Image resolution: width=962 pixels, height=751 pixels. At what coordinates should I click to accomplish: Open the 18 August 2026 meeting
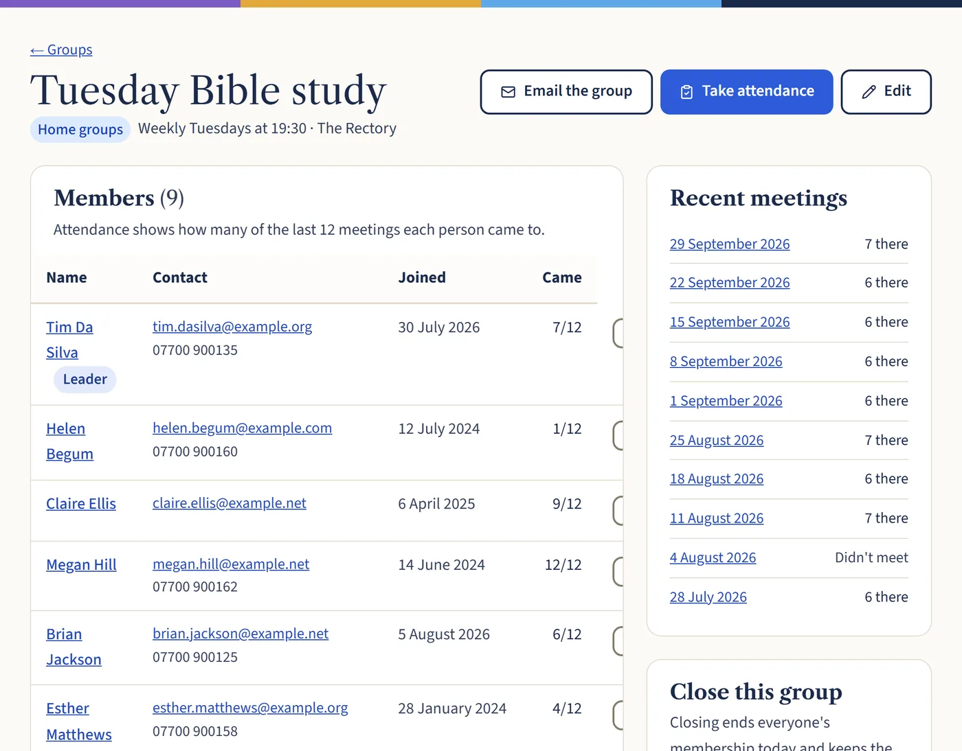[717, 479]
